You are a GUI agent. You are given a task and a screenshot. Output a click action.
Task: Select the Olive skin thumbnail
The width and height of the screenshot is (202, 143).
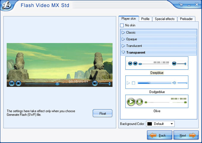pos(157,102)
